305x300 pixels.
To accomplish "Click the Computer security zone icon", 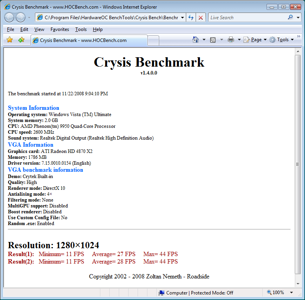I will coord(161,293).
